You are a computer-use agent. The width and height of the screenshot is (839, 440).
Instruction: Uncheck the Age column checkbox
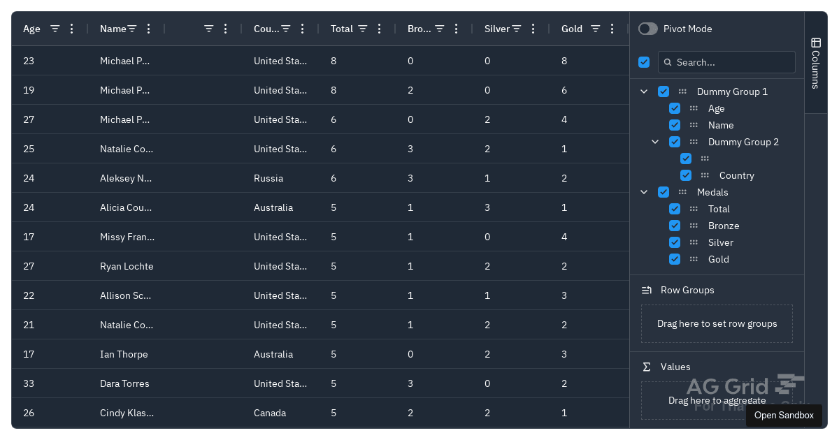pos(675,108)
